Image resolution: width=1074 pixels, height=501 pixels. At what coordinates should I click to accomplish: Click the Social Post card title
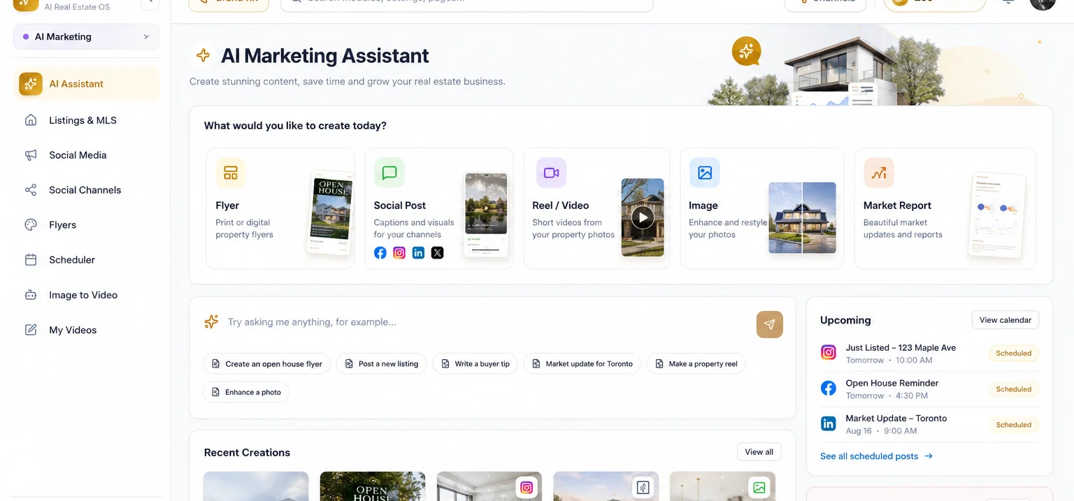click(x=400, y=205)
